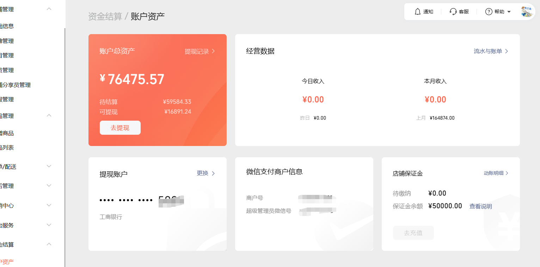This screenshot has height=267, width=540.
Task: Expand the 销中心 sidebar section
Action: tap(49, 205)
